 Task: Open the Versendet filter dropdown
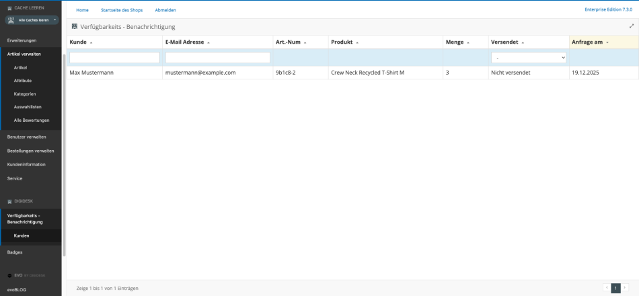pyautogui.click(x=528, y=58)
